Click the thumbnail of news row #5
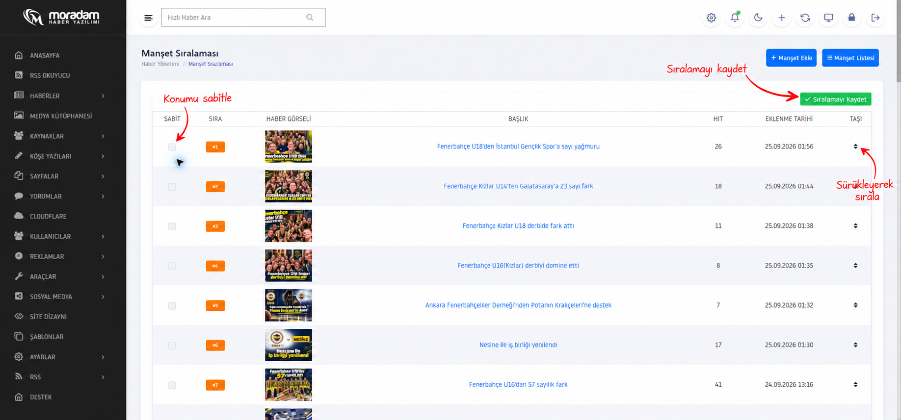The height and width of the screenshot is (420, 901). coord(289,305)
